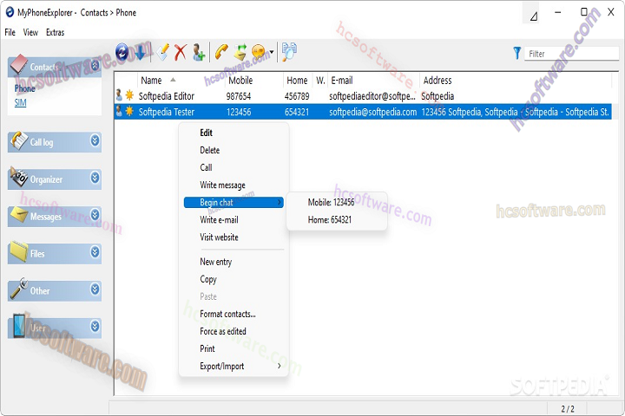Sort by the Home column header
Image resolution: width=625 pixels, height=416 pixels.
click(x=299, y=81)
